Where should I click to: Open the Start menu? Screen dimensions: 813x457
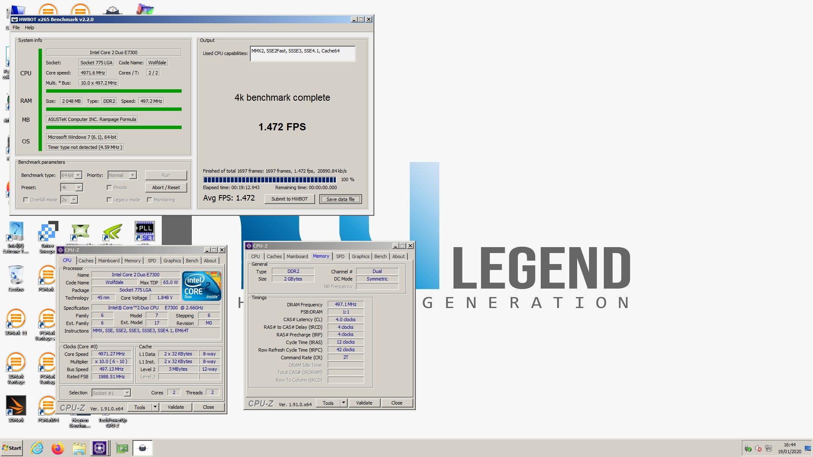pyautogui.click(x=12, y=448)
